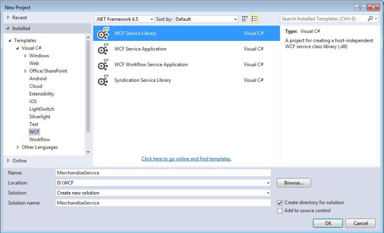This screenshot has width=384, height=233.
Task: Click the WCF Service Application template icon
Action: click(103, 49)
